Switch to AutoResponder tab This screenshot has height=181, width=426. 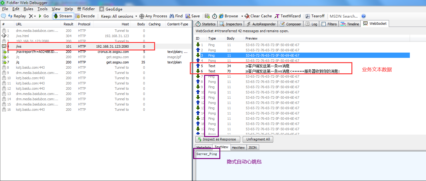click(x=261, y=24)
